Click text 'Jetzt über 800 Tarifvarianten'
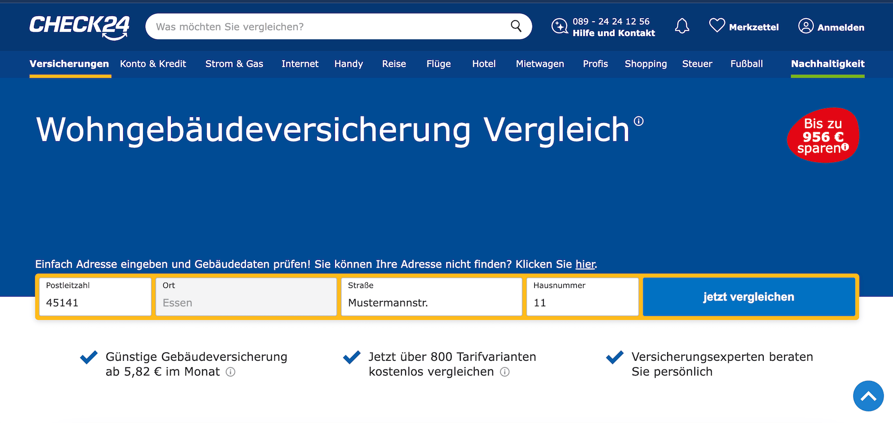Screen dimensions: 893x423 point(452,357)
